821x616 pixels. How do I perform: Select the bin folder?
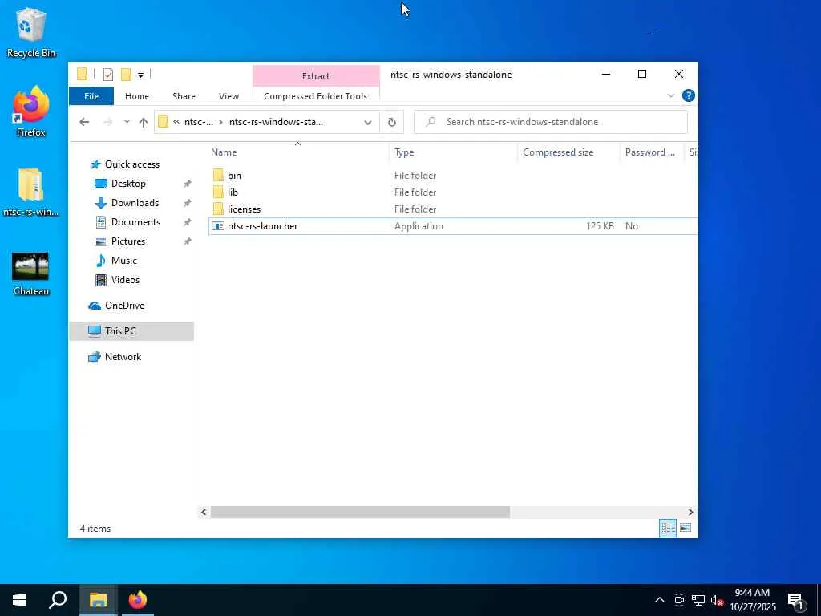coord(234,176)
